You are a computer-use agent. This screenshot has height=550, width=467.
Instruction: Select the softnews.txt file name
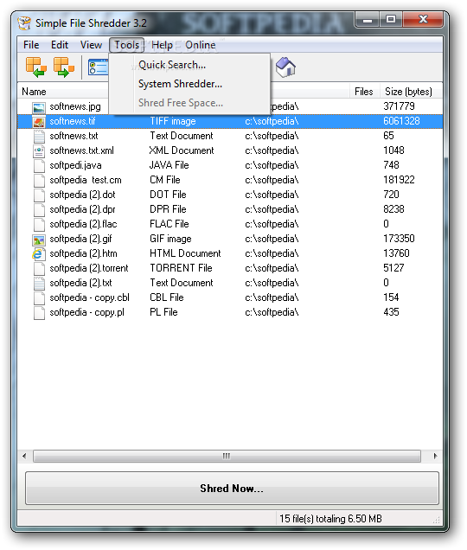point(74,136)
